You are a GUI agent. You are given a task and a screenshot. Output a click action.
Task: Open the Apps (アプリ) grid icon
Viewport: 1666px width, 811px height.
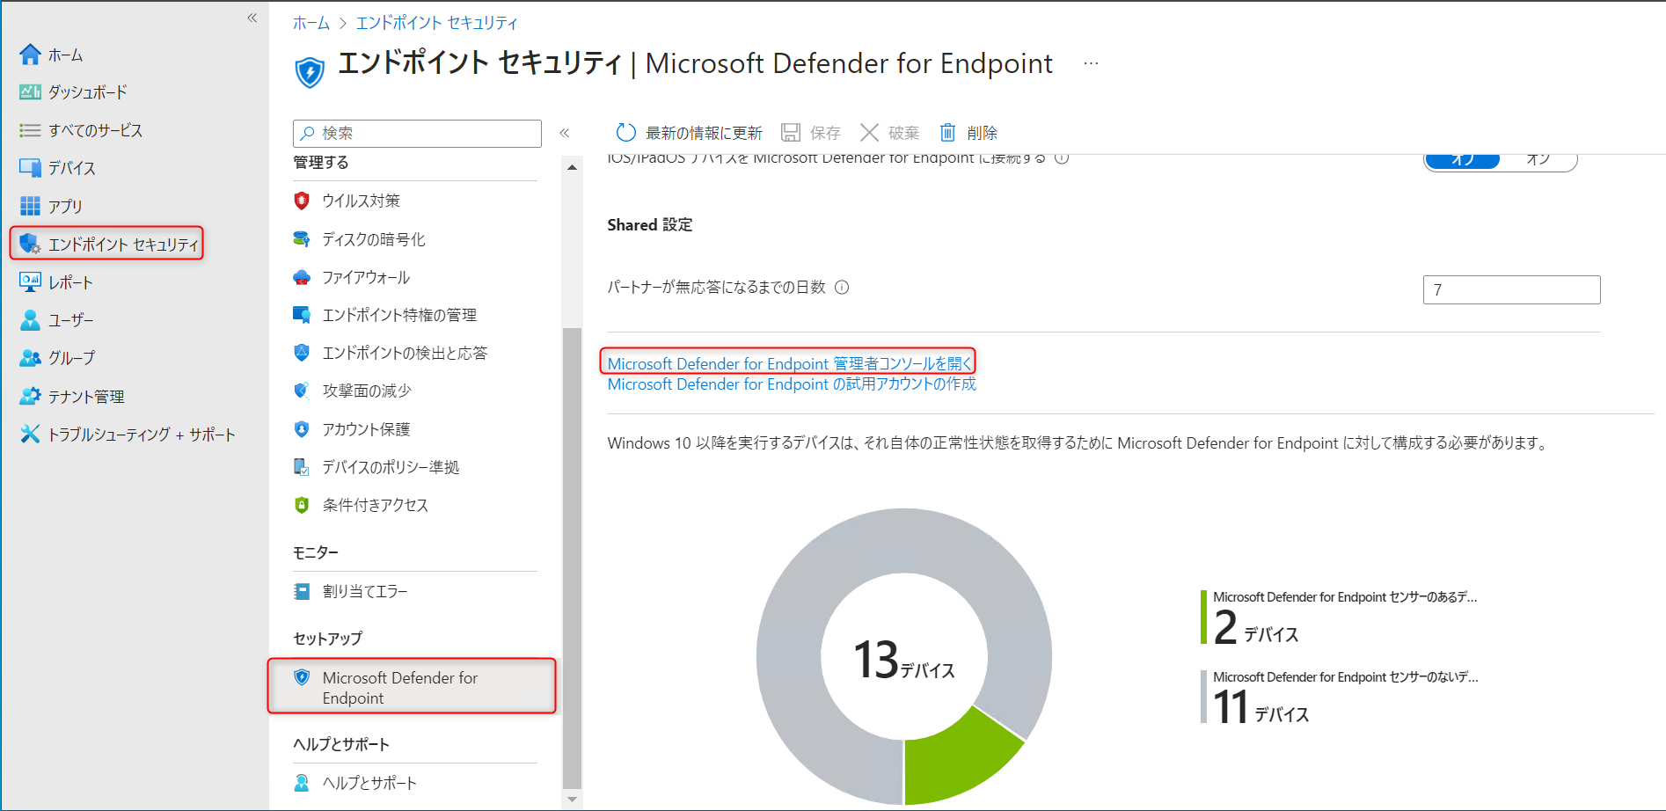[x=30, y=206]
